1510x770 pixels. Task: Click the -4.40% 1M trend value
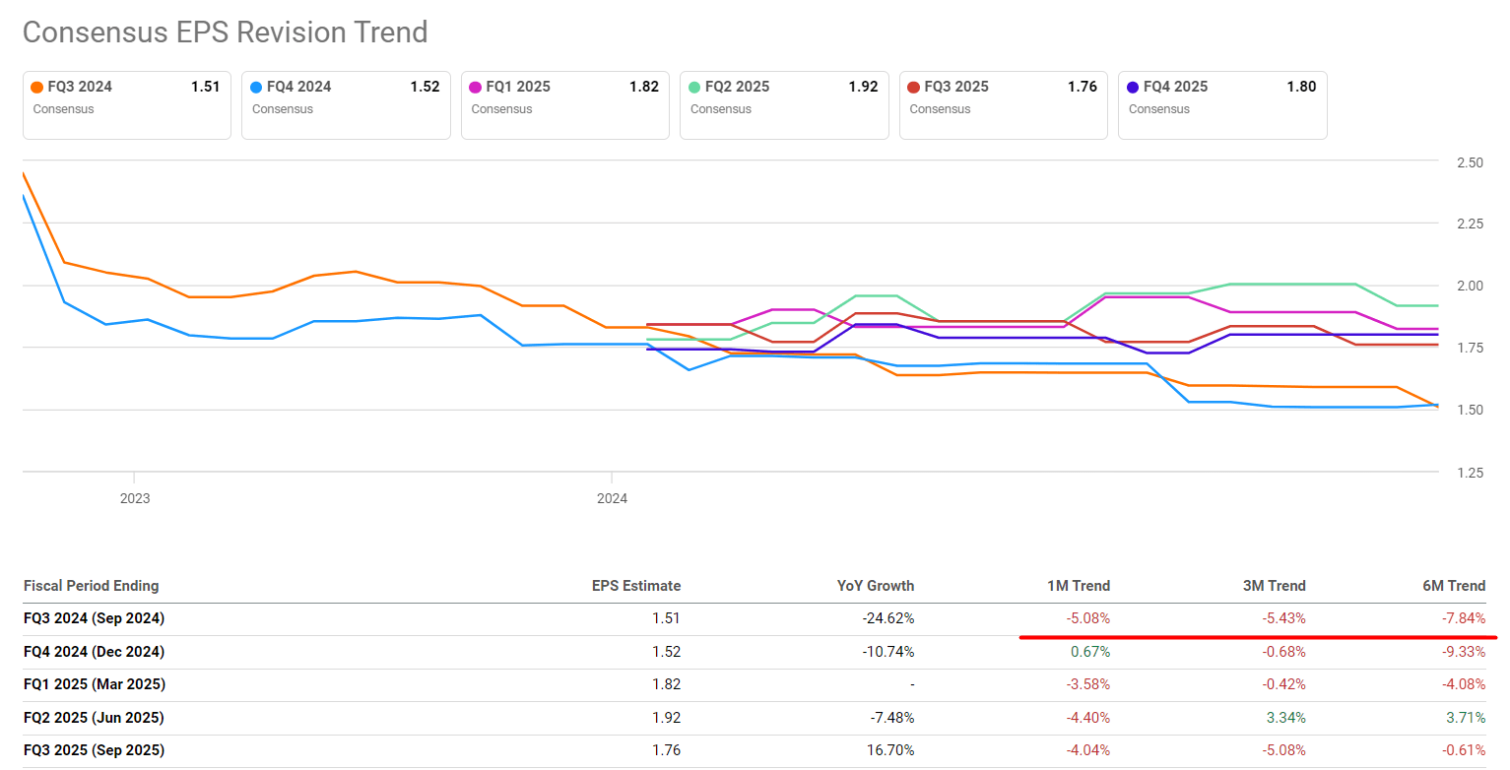click(x=1087, y=718)
